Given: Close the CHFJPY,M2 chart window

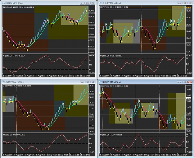Looking at the screenshot, I should coord(190,3).
